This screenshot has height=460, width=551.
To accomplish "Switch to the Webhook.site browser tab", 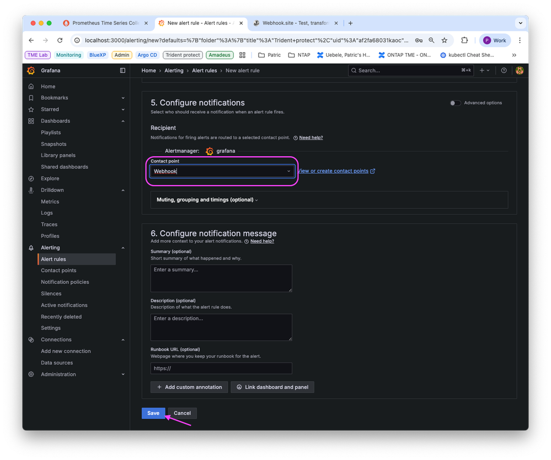I will click(296, 23).
